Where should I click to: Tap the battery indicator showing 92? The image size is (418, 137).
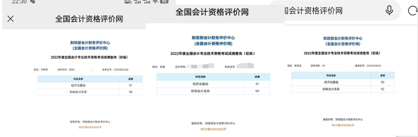(x=164, y=2)
